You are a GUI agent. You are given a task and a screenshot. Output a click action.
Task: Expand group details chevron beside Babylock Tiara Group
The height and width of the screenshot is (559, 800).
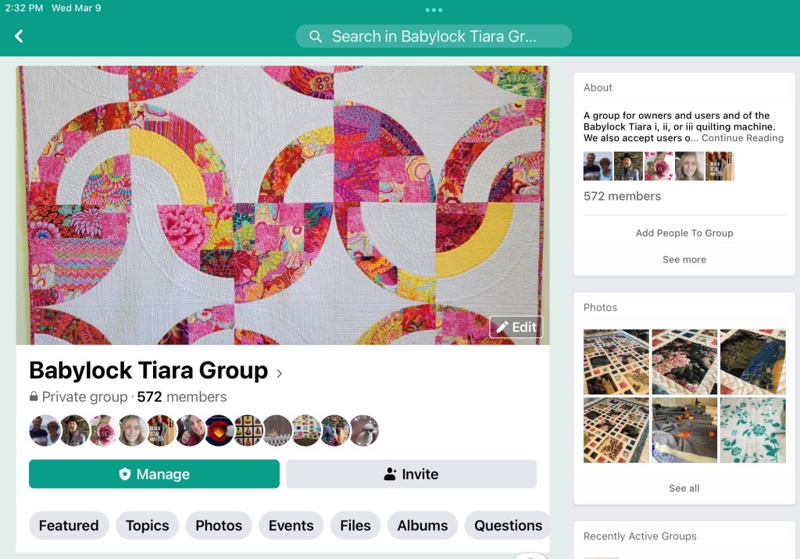pyautogui.click(x=279, y=373)
